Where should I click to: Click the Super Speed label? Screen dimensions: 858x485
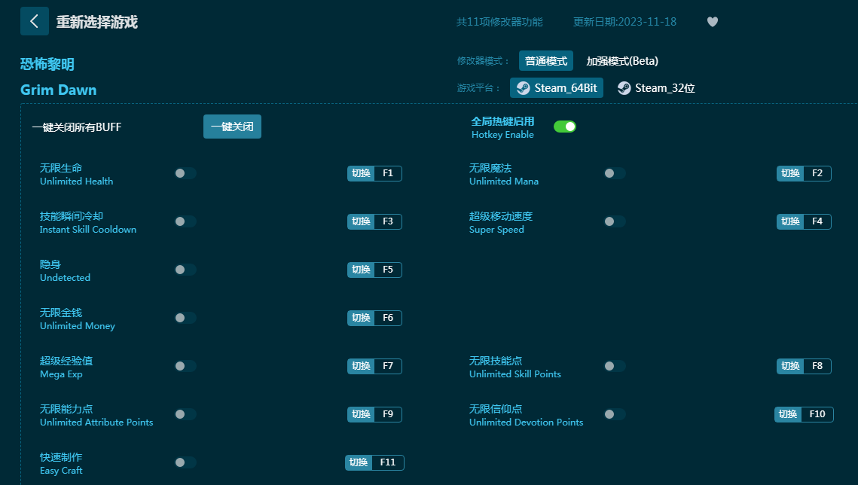[x=496, y=230]
